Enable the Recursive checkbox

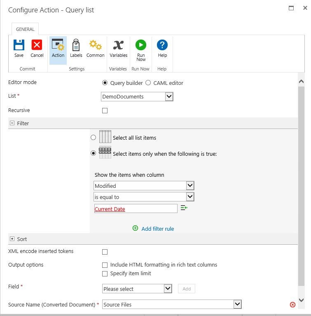pos(105,110)
